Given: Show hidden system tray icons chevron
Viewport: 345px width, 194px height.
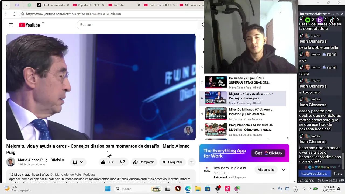Looking at the screenshot, I should (x=272, y=189).
